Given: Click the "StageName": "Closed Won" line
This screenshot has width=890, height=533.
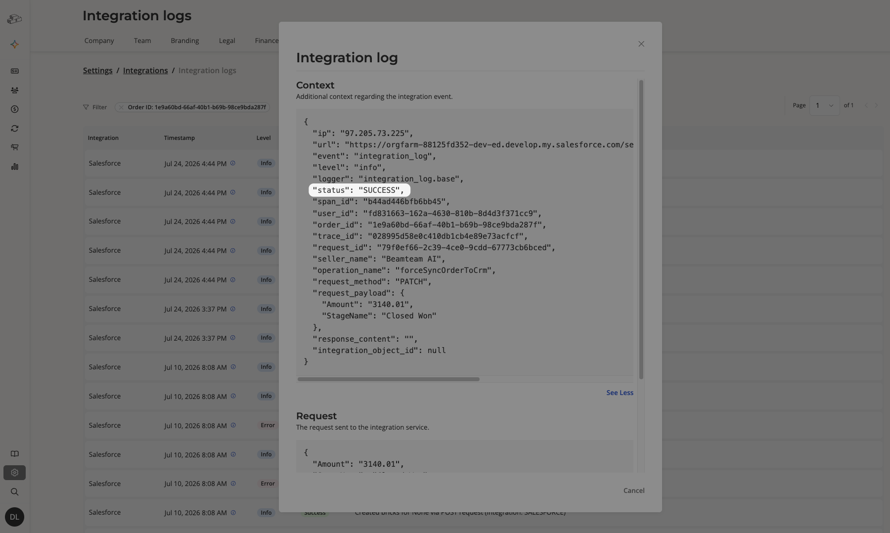Looking at the screenshot, I should [379, 316].
